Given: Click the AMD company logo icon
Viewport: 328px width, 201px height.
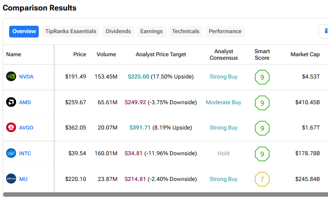Looking at the screenshot, I should tap(11, 102).
